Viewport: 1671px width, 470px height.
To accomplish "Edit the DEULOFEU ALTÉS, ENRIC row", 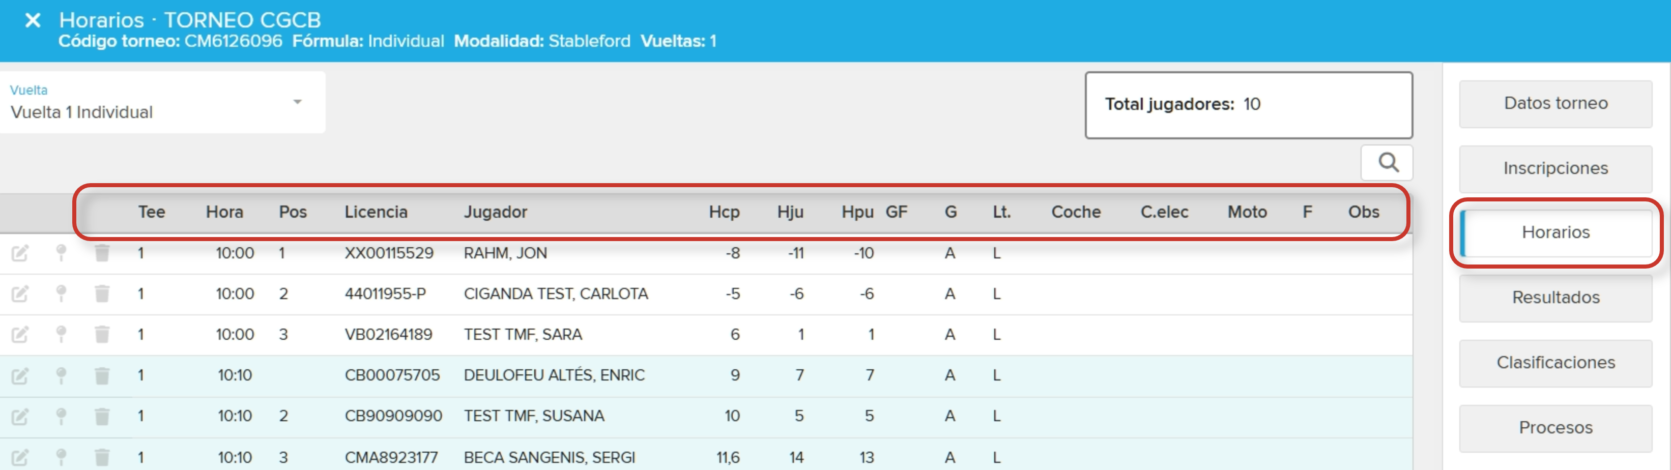I will tap(20, 375).
